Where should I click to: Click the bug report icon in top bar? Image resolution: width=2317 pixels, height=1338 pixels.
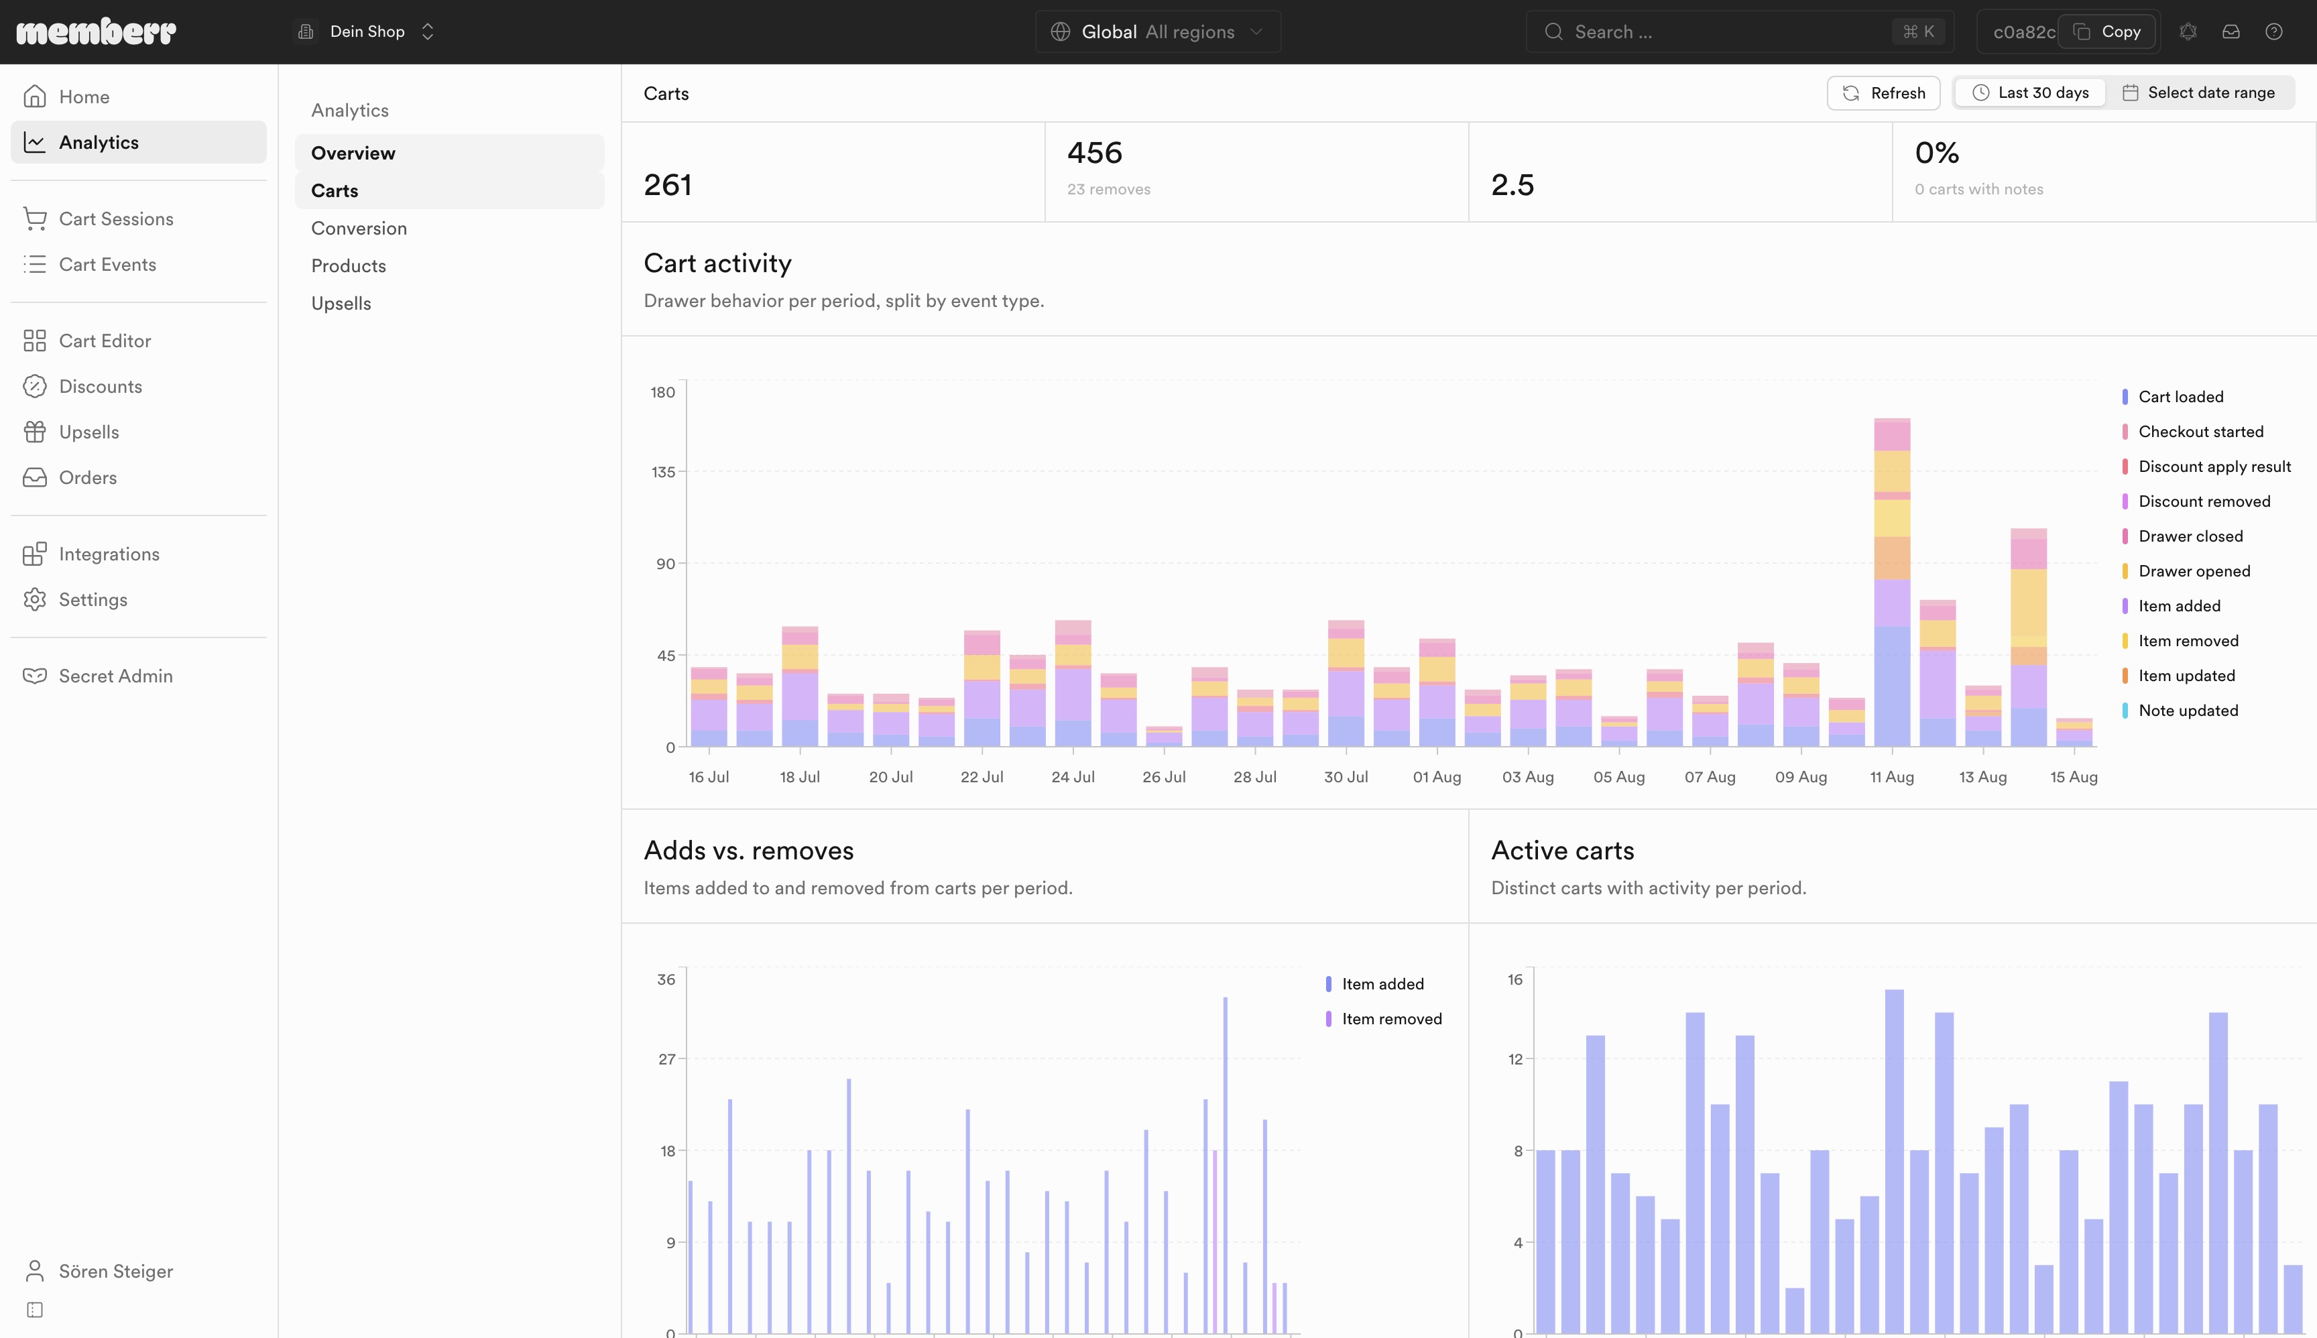[2188, 32]
